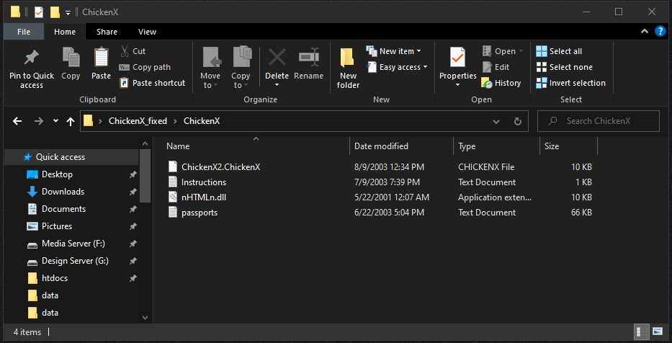Switch to Large icons view in status bar

(658, 331)
